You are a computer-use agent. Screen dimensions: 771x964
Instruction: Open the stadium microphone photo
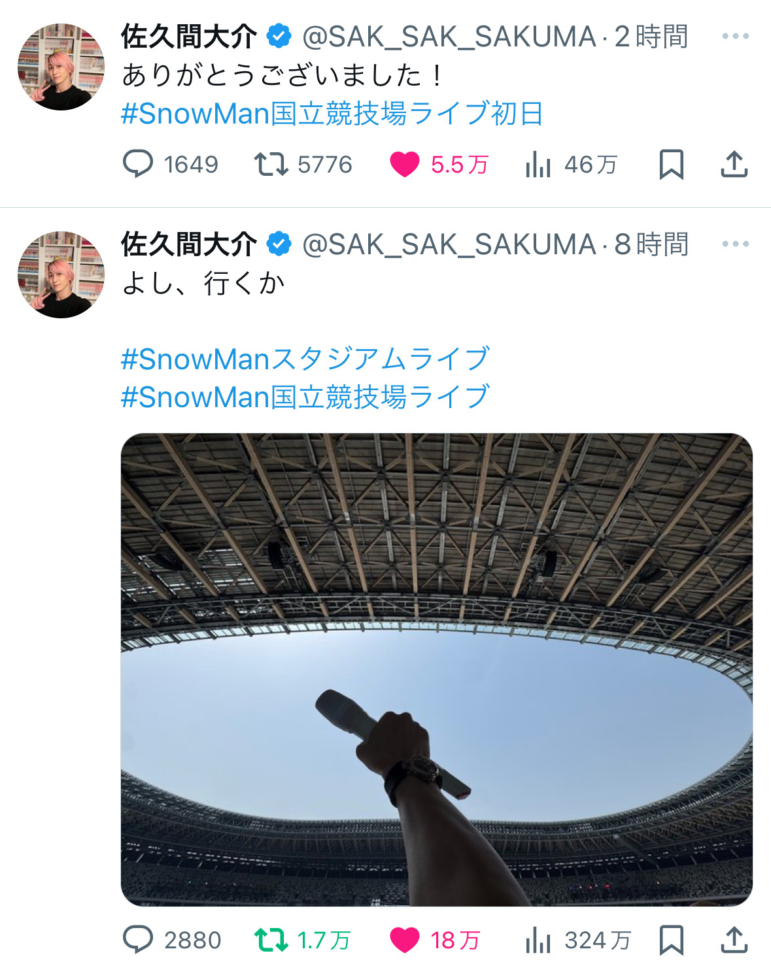pyautogui.click(x=437, y=669)
